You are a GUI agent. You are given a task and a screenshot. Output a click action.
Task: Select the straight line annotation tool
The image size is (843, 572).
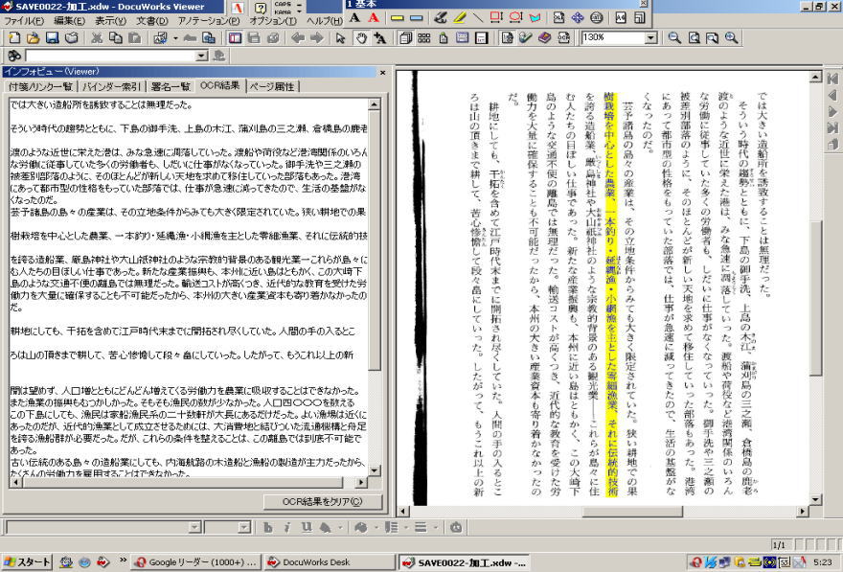coord(477,18)
